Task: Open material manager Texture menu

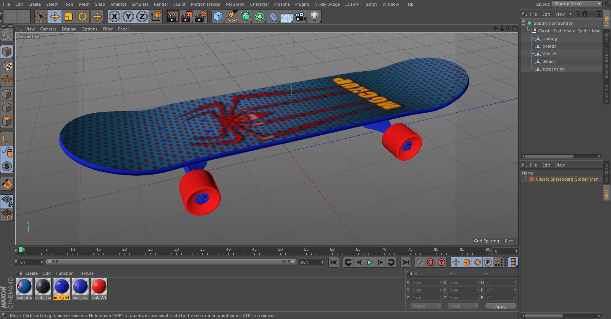Action: click(x=86, y=273)
